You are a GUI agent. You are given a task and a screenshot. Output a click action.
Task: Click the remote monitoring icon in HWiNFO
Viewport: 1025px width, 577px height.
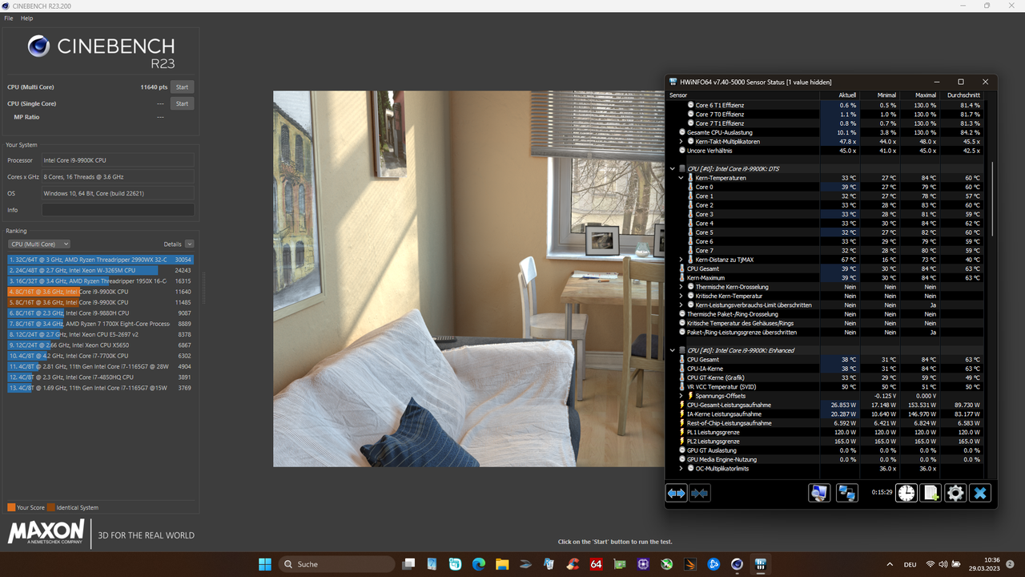pos(847,493)
